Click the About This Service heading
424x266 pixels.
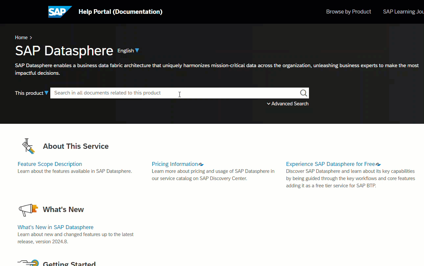coord(76,146)
